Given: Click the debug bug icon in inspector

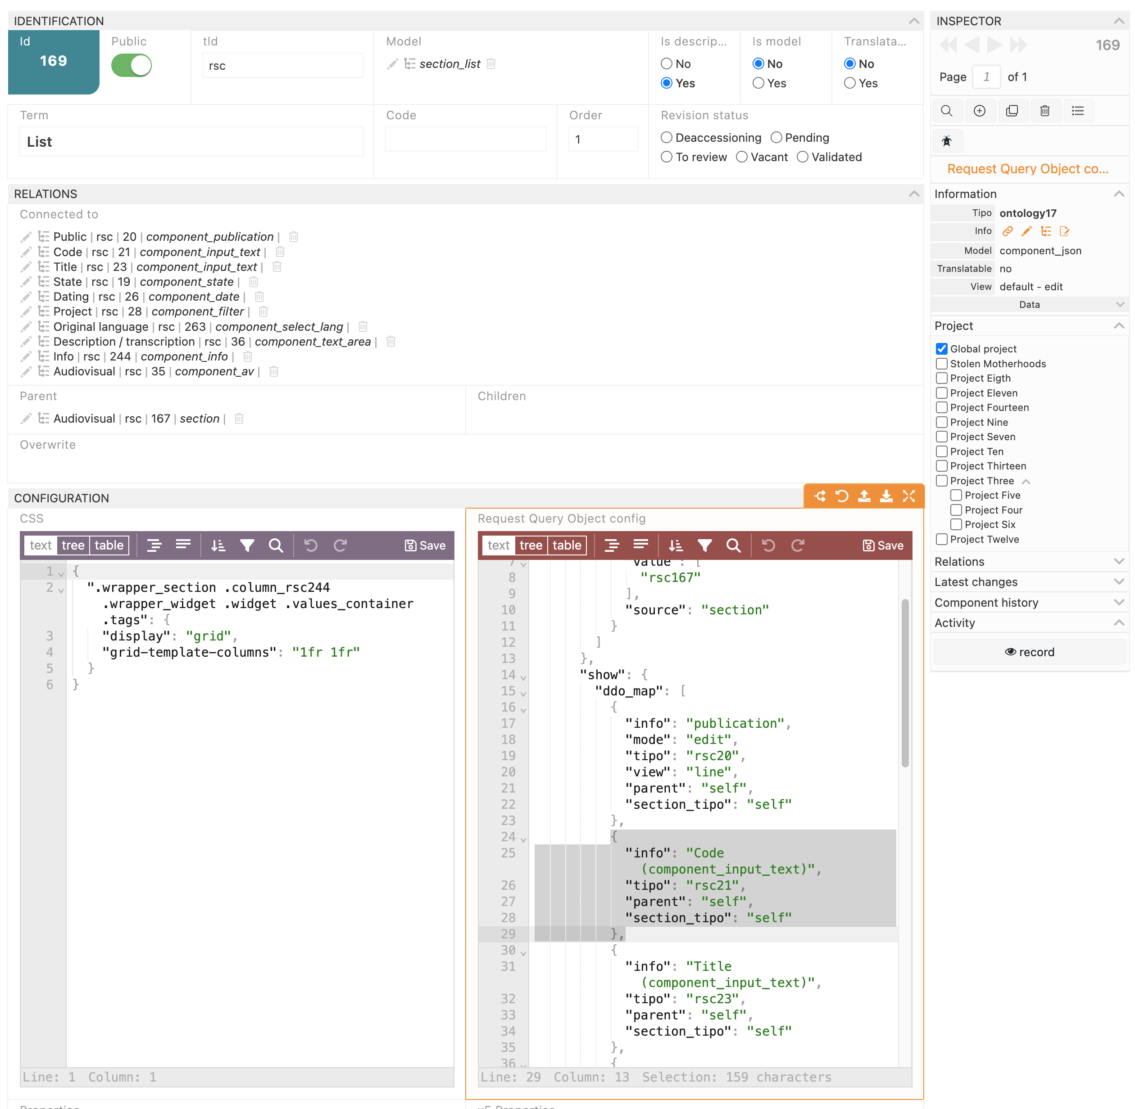Looking at the screenshot, I should [946, 141].
